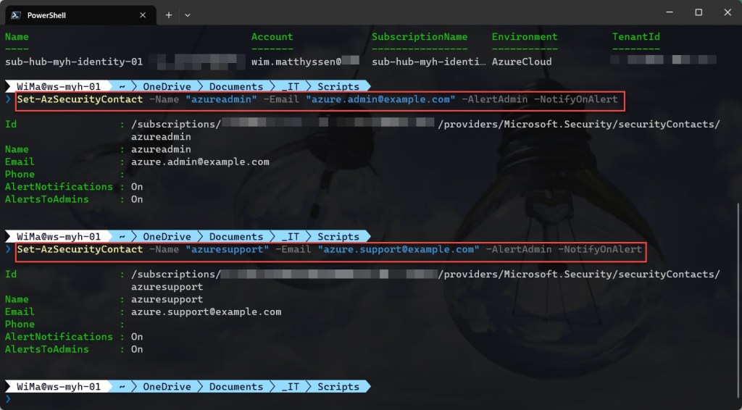This screenshot has height=410, width=742.
Task: Click the azureadmin Set-AzSecurityContact command line
Action: 318,99
